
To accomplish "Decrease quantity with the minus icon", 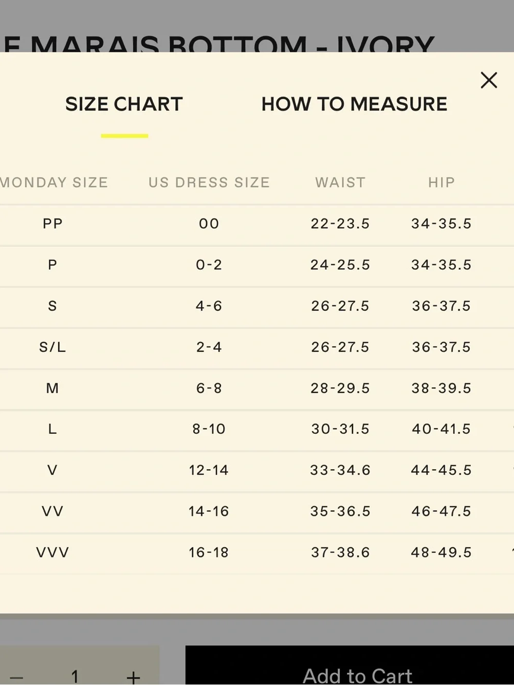I will point(16,677).
